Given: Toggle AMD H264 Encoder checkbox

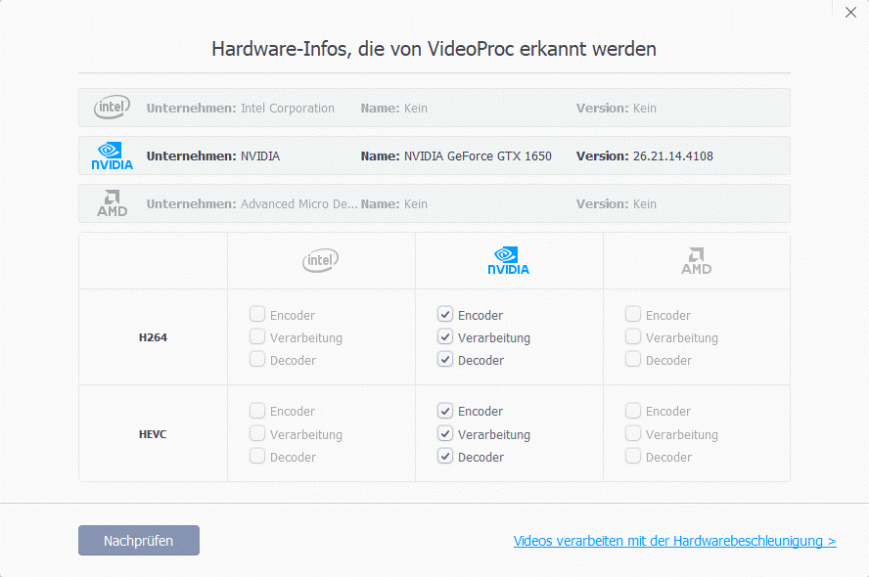Looking at the screenshot, I should point(633,315).
